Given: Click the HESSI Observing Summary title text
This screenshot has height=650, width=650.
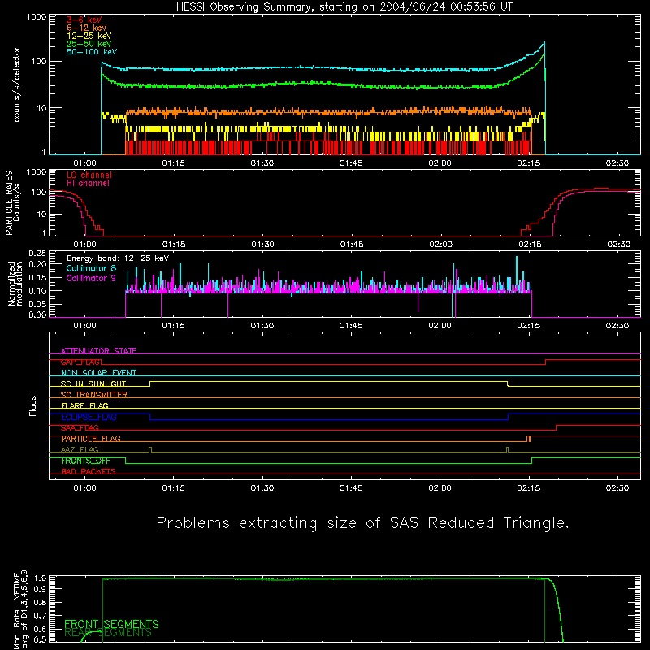Looking at the screenshot, I should pyautogui.click(x=344, y=7).
